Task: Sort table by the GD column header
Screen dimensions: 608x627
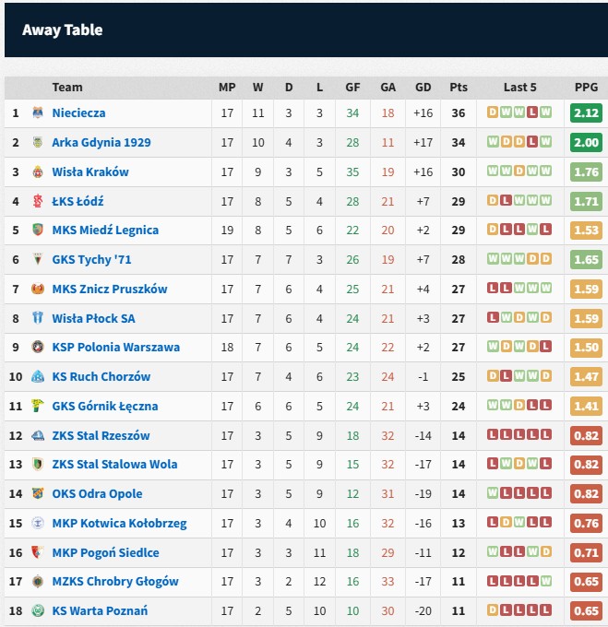Action: click(x=423, y=88)
